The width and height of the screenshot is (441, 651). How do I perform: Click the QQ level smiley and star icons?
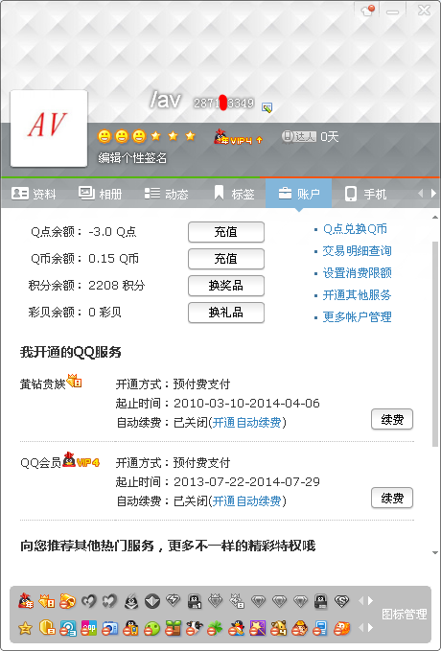[x=146, y=136]
